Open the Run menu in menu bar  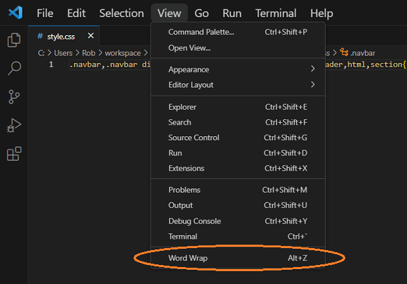coord(232,13)
